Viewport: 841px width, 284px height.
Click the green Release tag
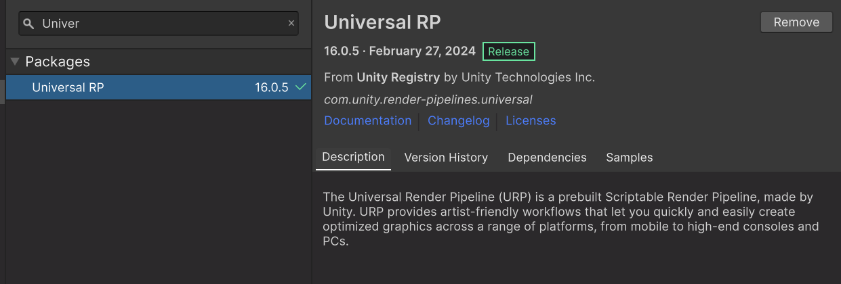tap(509, 51)
